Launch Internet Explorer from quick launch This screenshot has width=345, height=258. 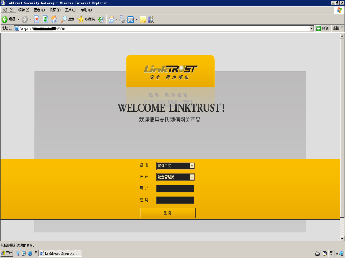click(x=30, y=253)
